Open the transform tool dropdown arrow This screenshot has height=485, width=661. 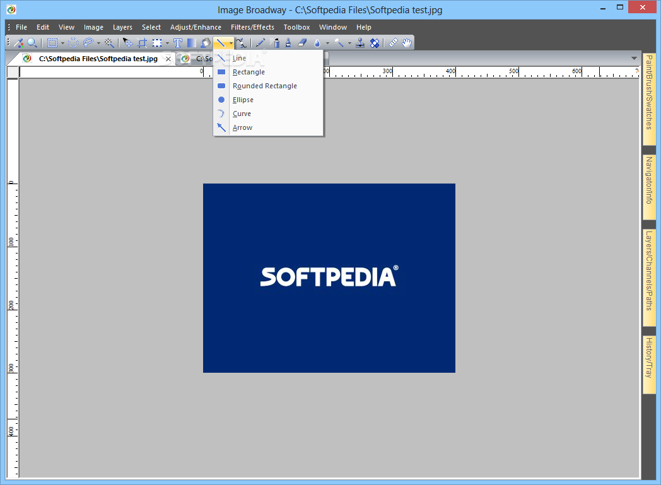(x=167, y=43)
